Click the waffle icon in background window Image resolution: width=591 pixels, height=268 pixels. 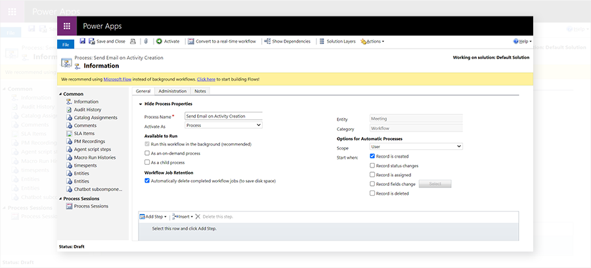point(12,11)
